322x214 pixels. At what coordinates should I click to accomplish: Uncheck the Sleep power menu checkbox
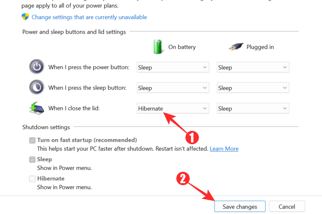[32, 159]
